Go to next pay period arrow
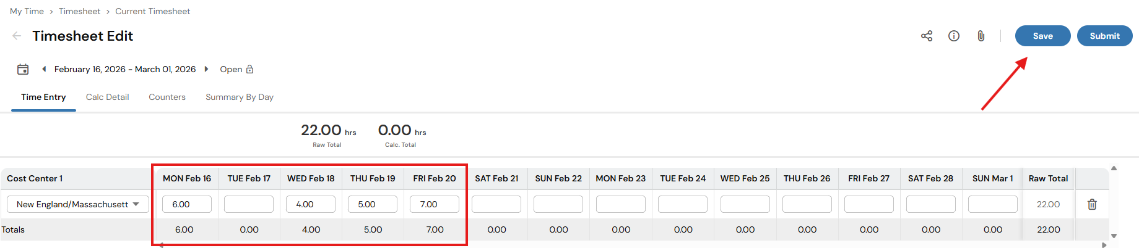1139x248 pixels. tap(206, 69)
